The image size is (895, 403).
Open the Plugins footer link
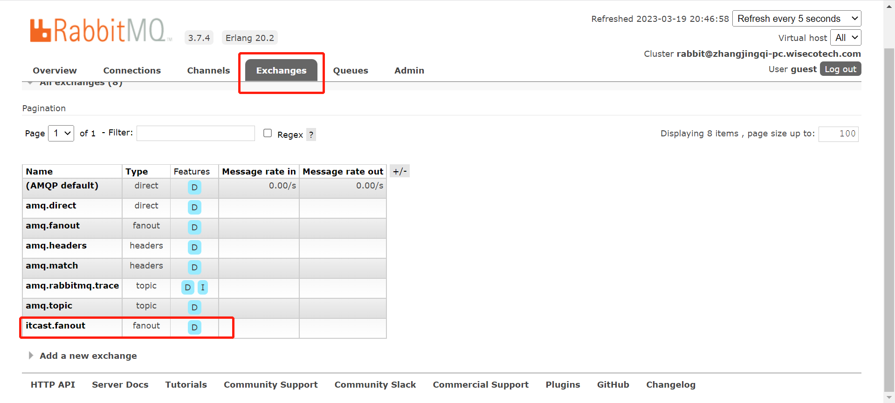click(563, 384)
